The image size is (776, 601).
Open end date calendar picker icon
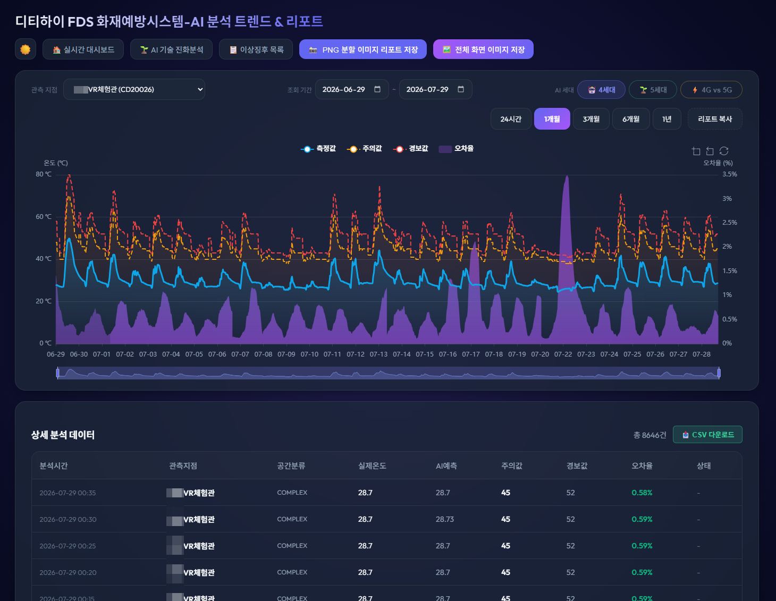pos(461,89)
